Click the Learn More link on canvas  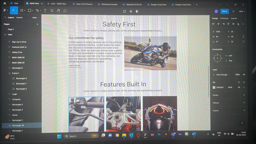click(74, 65)
